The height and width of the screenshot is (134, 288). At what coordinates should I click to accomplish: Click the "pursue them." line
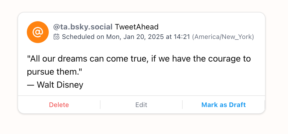coord(54,72)
